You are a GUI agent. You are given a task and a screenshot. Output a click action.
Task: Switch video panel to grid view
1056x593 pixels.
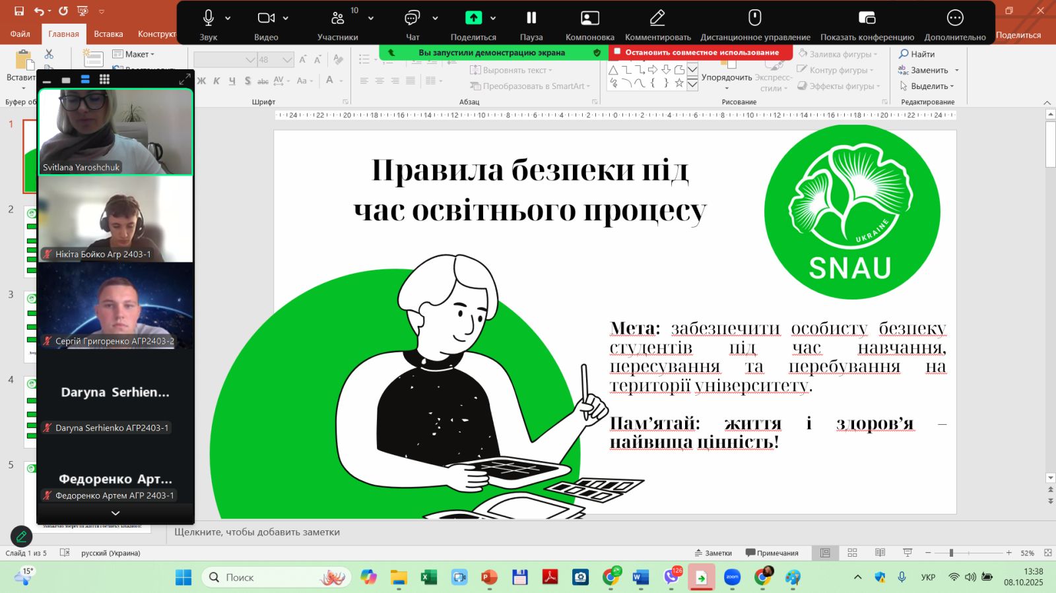[104, 79]
